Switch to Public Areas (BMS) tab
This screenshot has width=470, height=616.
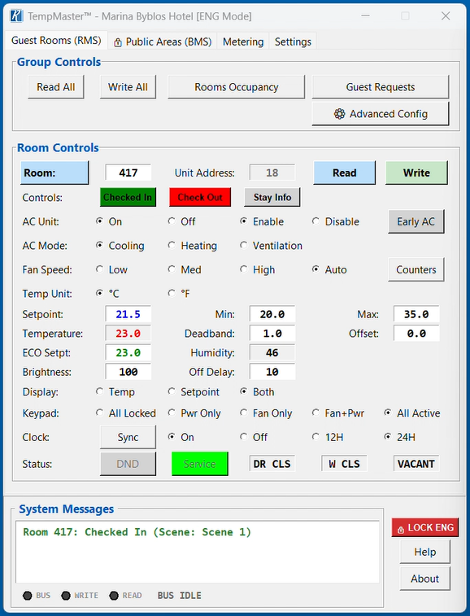(163, 42)
